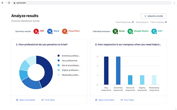
Task: Export summary to PowerPoint icon
Action: pyautogui.click(x=65, y=31)
